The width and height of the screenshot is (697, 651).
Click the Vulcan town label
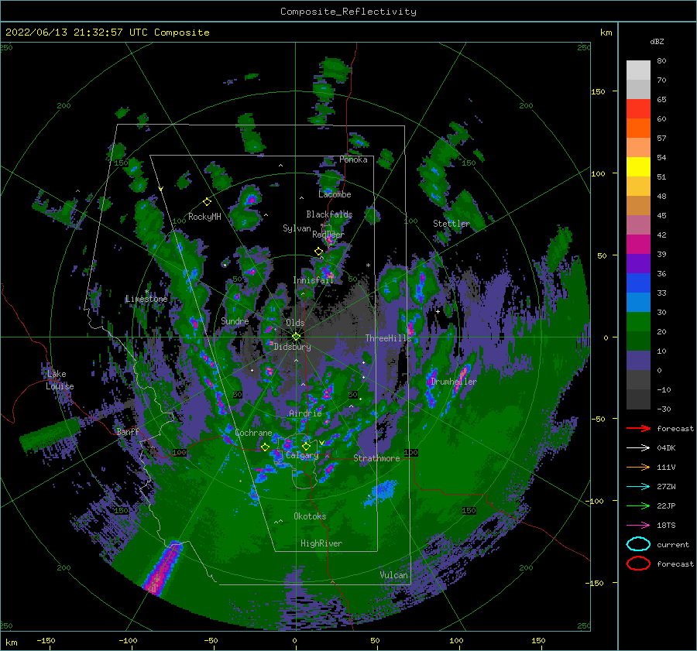[x=393, y=575]
